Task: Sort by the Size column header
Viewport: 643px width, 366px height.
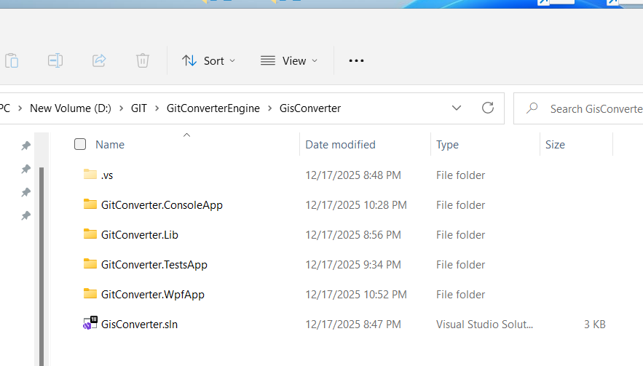Action: click(x=555, y=145)
